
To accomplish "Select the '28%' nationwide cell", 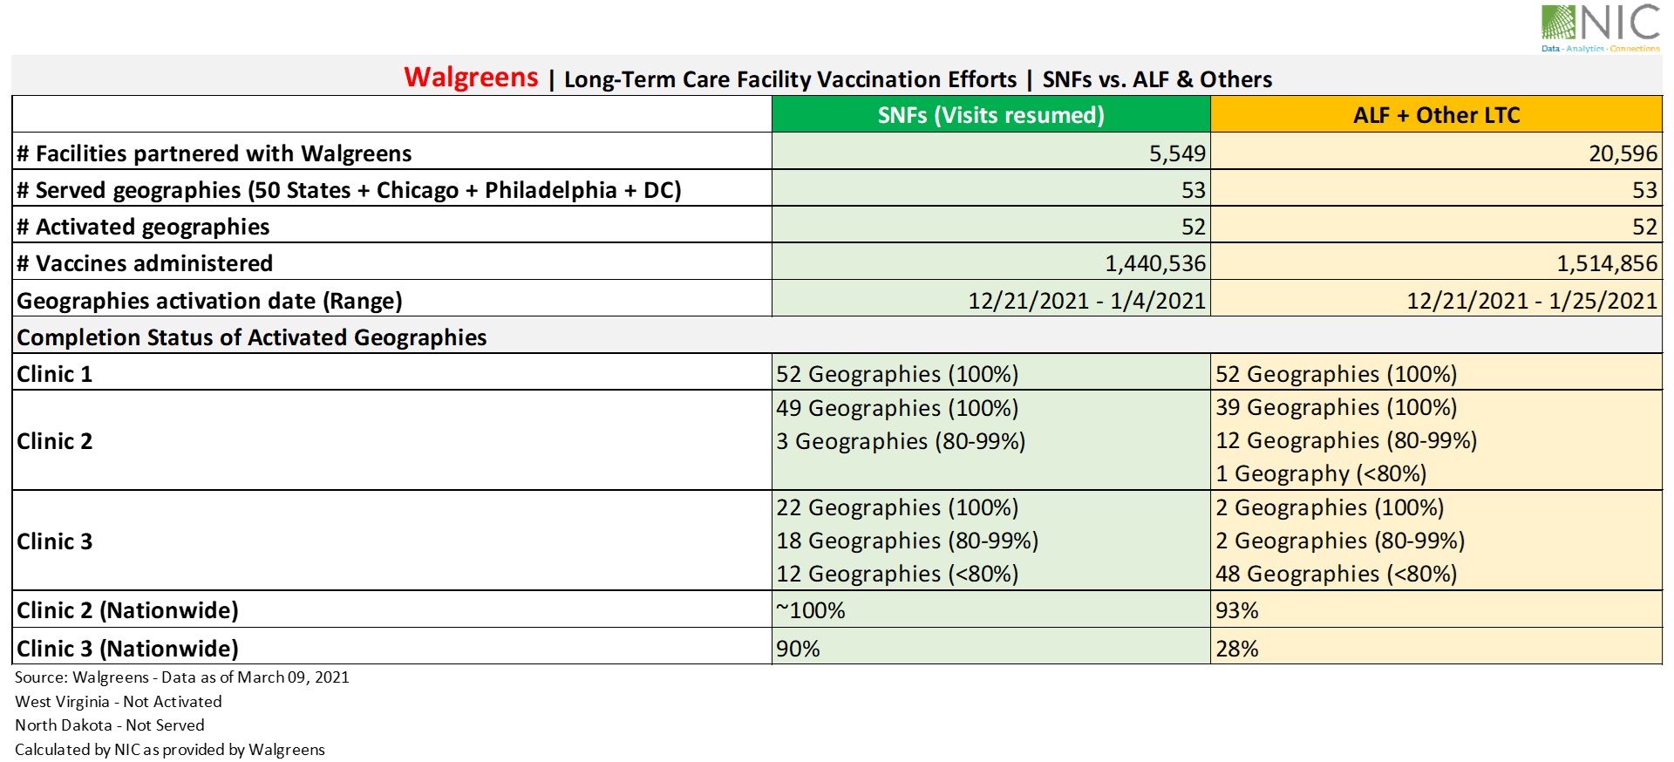I will [x=1436, y=647].
